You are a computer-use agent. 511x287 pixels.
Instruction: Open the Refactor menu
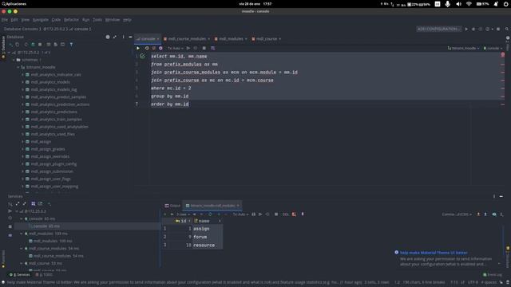[71, 20]
